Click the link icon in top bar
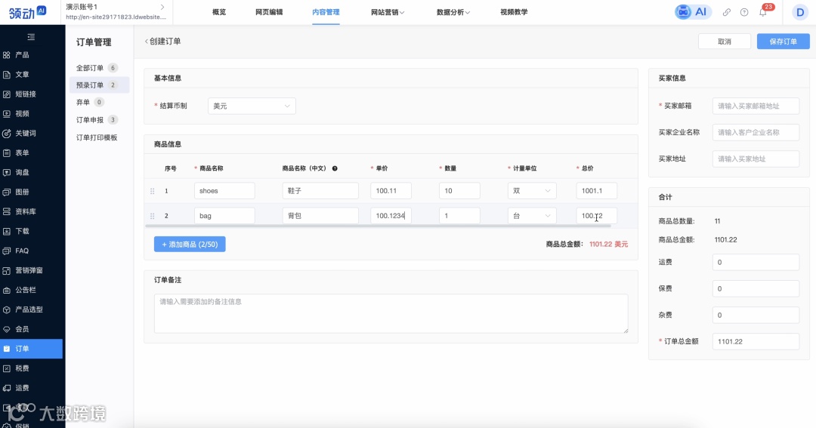Image resolution: width=816 pixels, height=428 pixels. point(727,12)
